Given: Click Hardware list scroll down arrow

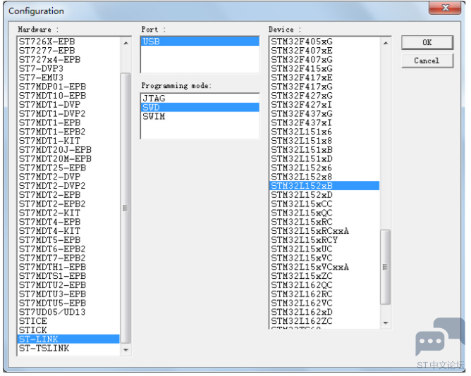Looking at the screenshot, I should pyautogui.click(x=126, y=350).
